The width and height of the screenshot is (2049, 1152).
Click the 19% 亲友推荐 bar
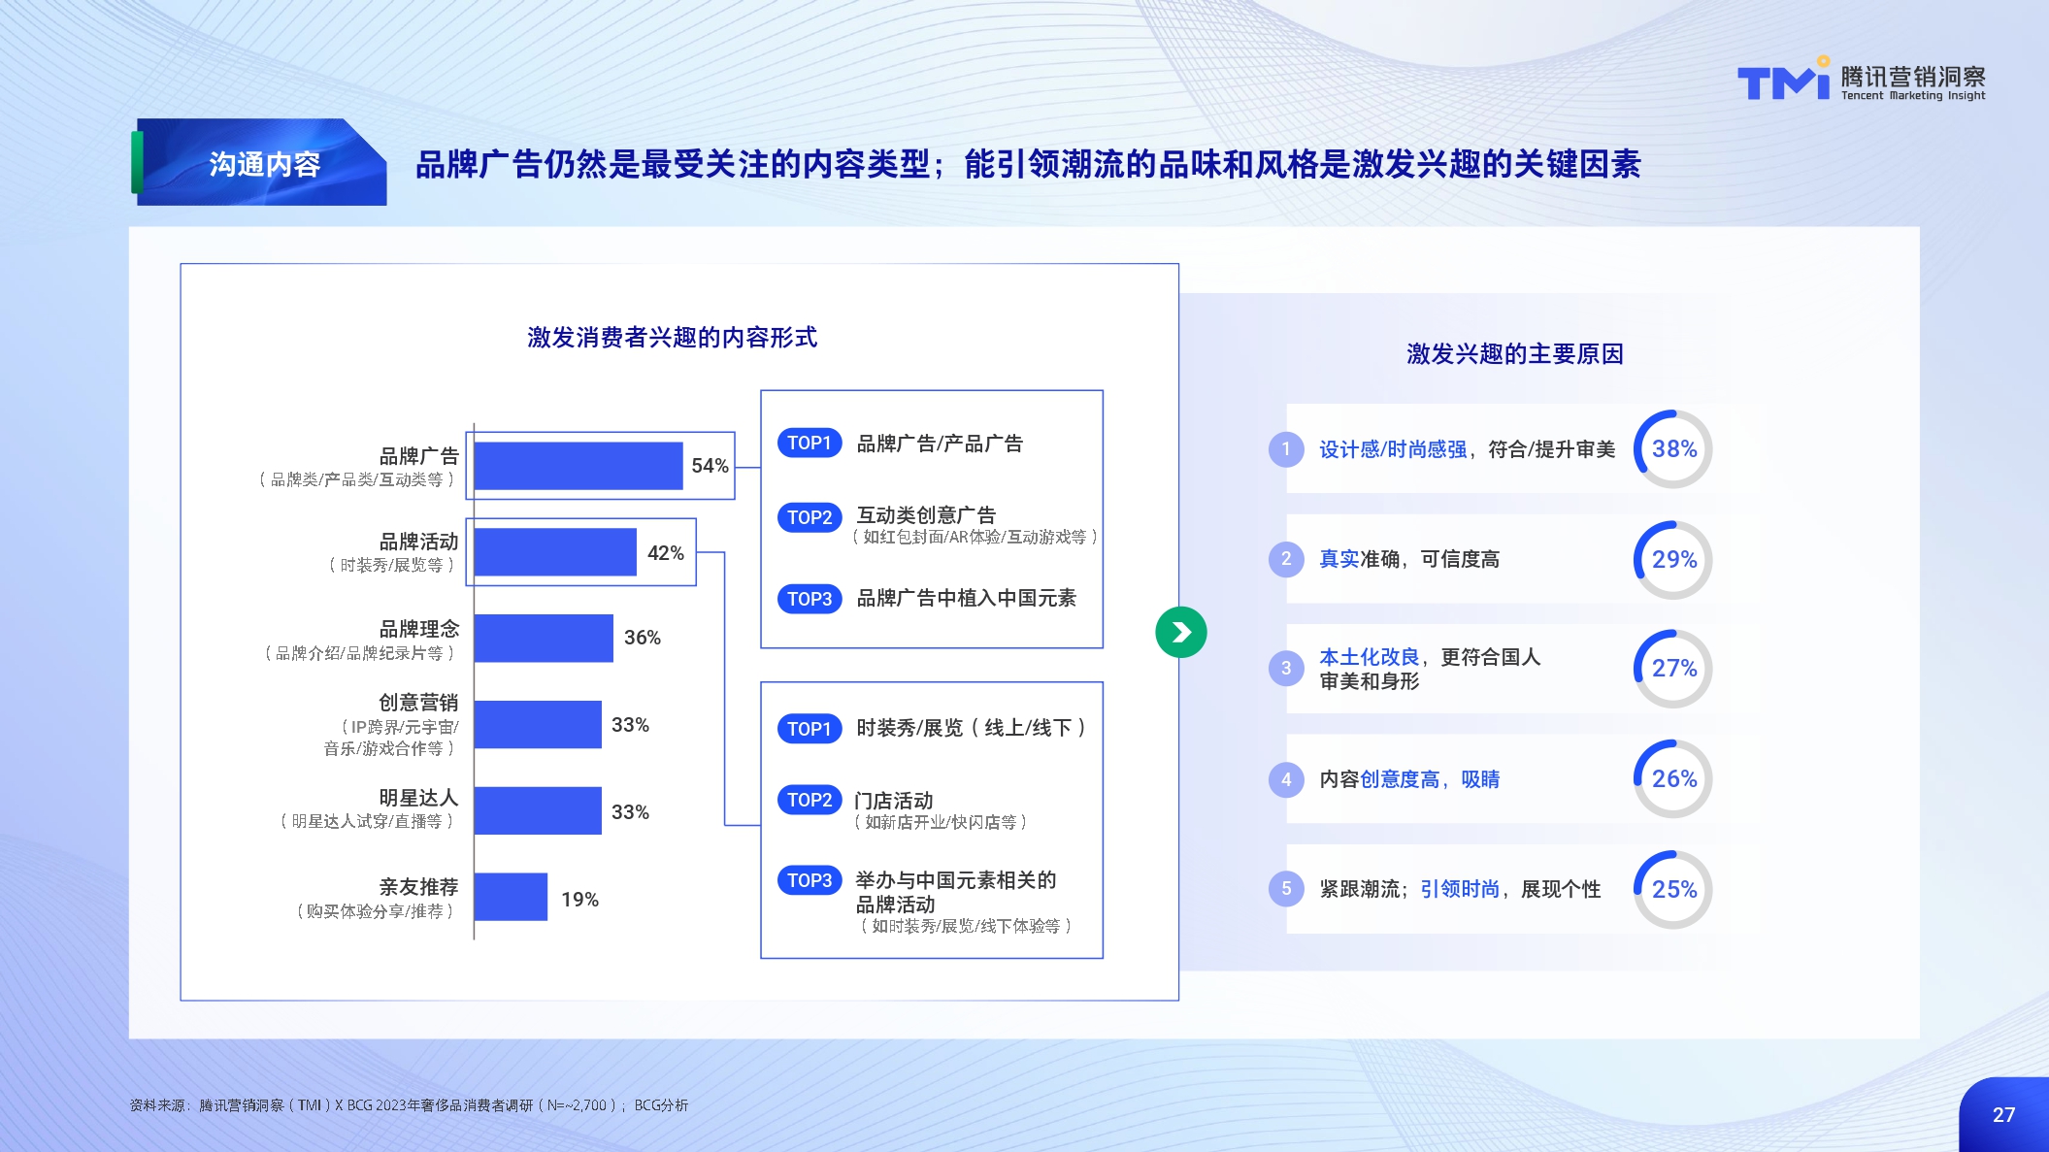[511, 897]
